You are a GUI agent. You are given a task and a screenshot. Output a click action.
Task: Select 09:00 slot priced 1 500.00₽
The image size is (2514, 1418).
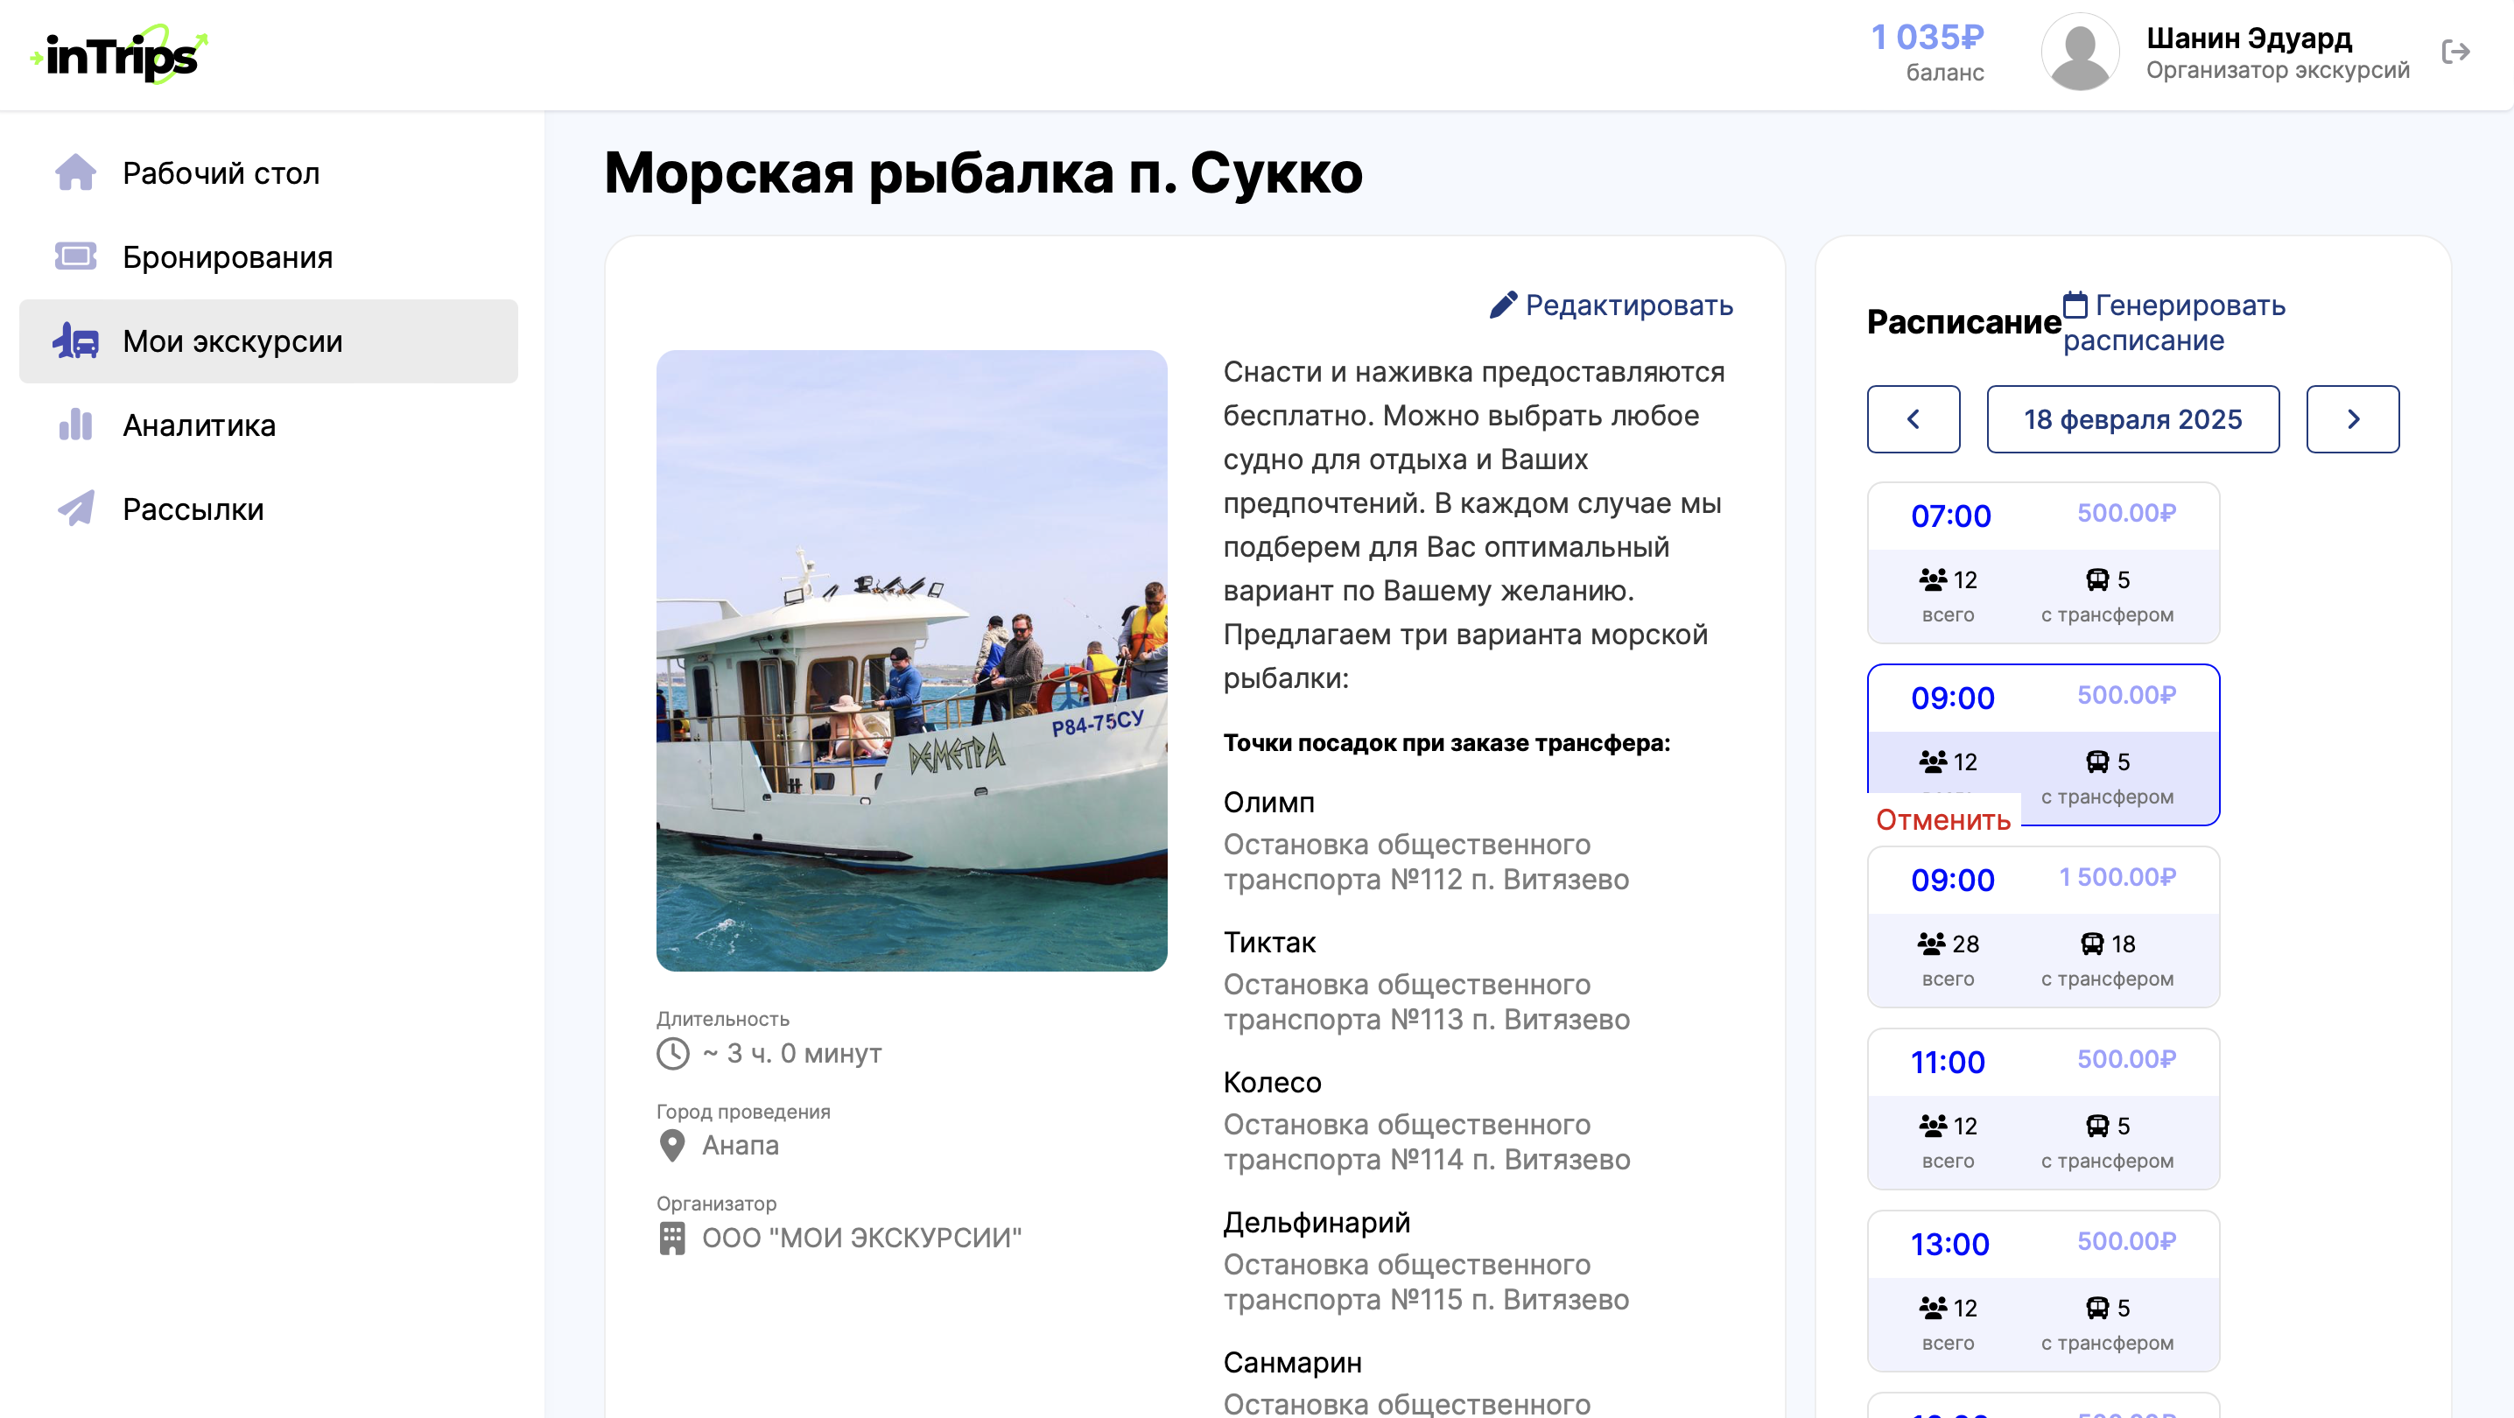coord(2043,926)
